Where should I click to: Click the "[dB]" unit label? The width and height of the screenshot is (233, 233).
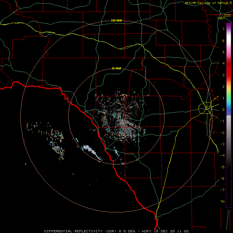tap(221, 18)
